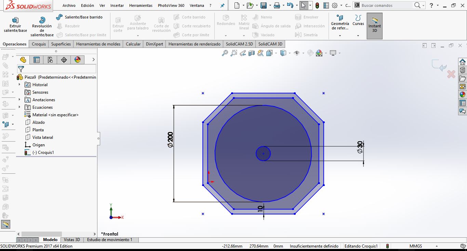
Task: Open the Herramientas menu
Action: click(x=141, y=5)
